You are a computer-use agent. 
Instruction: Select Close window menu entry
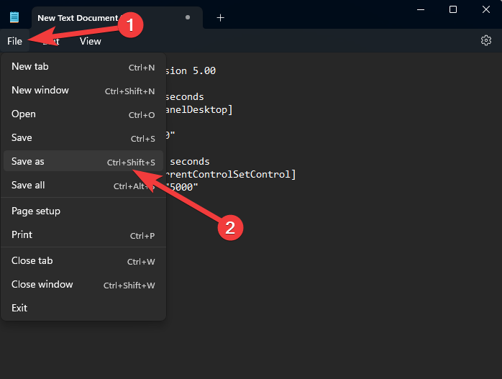click(42, 285)
